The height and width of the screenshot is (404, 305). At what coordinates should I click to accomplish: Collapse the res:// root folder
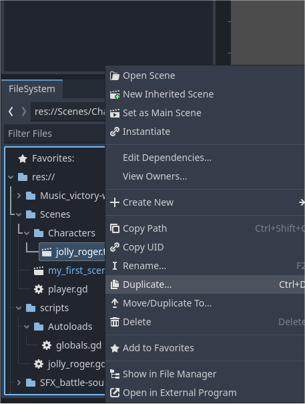point(11,177)
